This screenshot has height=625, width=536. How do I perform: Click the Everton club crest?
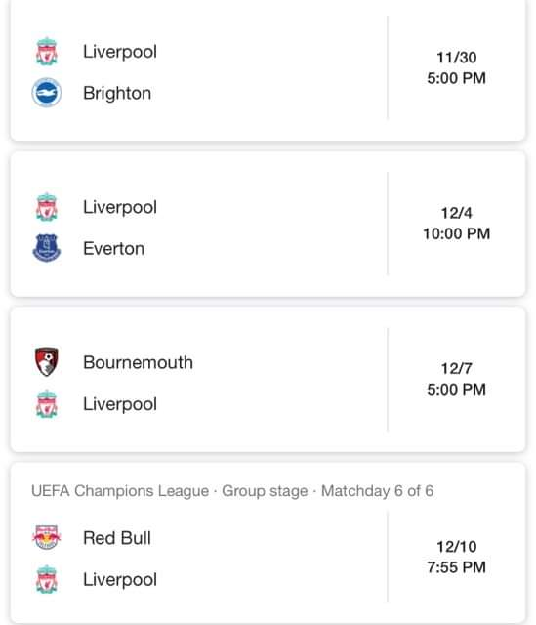tap(47, 248)
